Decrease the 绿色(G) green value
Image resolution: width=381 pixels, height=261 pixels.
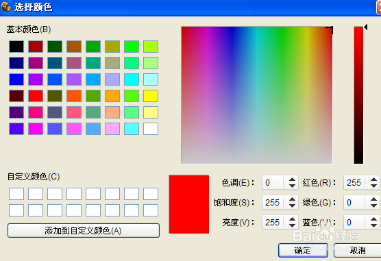[x=374, y=206]
